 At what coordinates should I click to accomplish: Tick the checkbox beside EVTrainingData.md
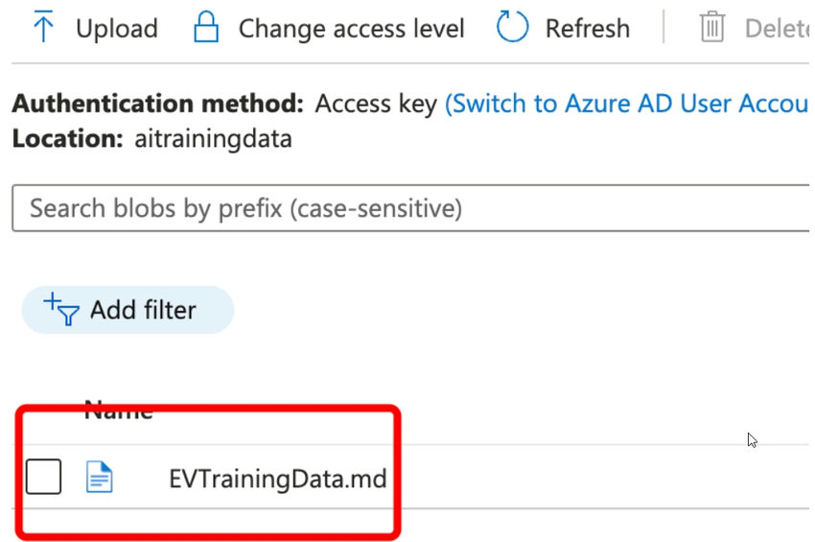pos(43,477)
